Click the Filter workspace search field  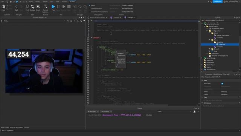pos(221,20)
